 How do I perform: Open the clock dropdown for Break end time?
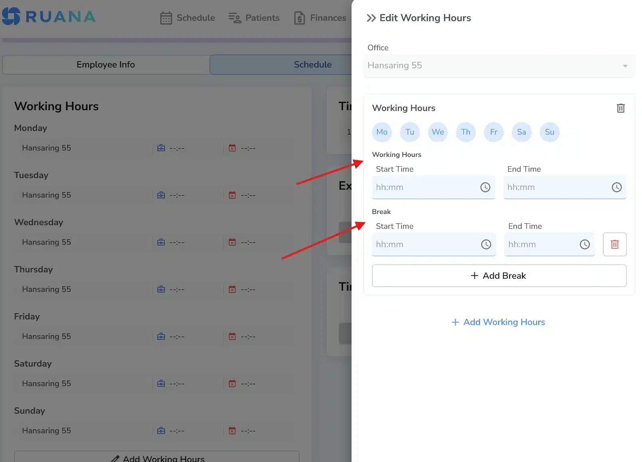[x=584, y=244]
